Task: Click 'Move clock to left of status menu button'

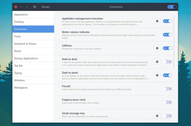Action: [x=81, y=103]
